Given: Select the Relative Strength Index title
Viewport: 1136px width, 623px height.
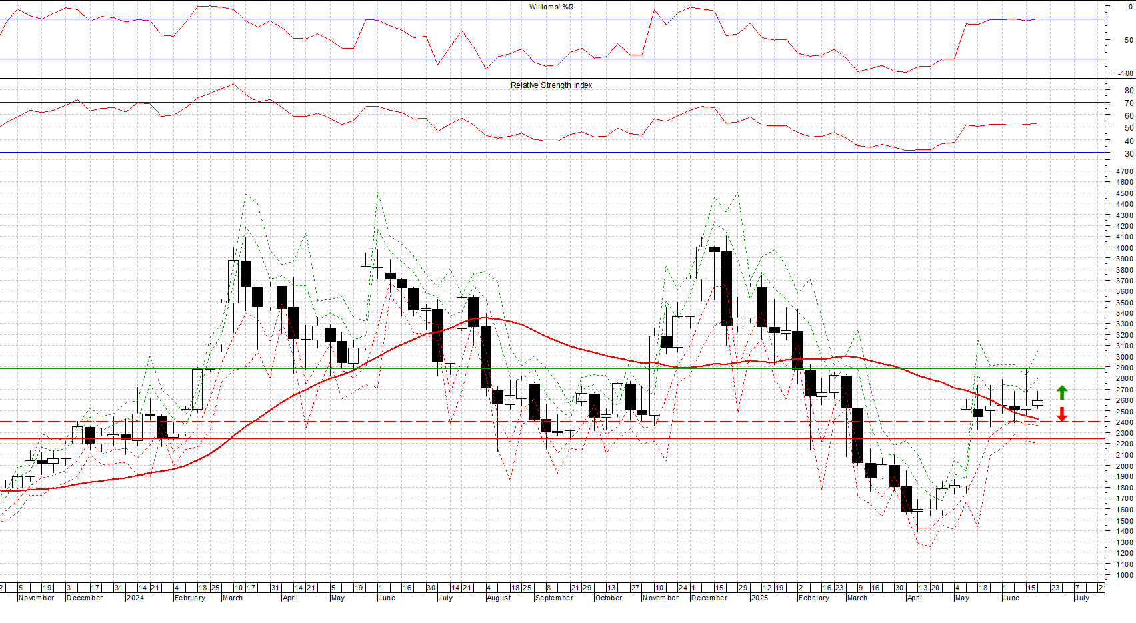Looking at the screenshot, I should (551, 85).
